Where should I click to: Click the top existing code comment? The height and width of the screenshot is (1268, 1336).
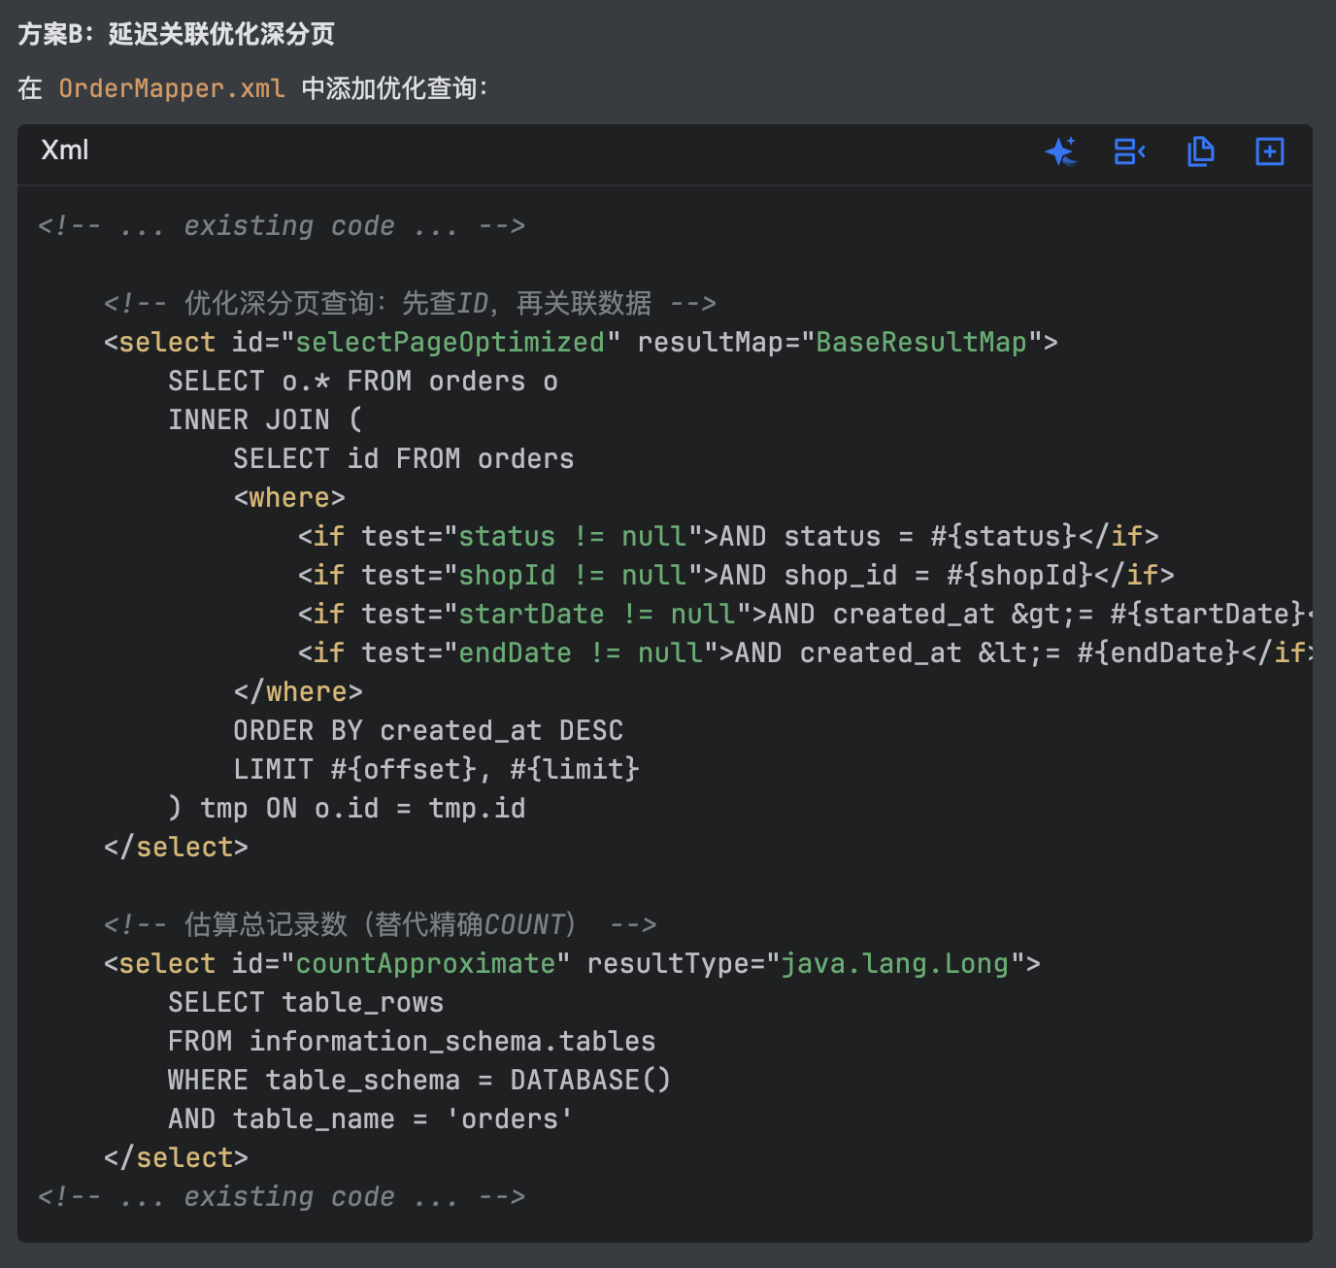tap(281, 225)
